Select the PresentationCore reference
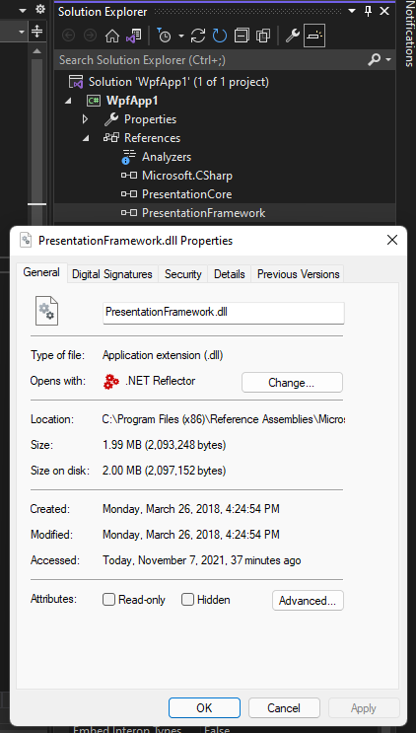 coord(186,194)
